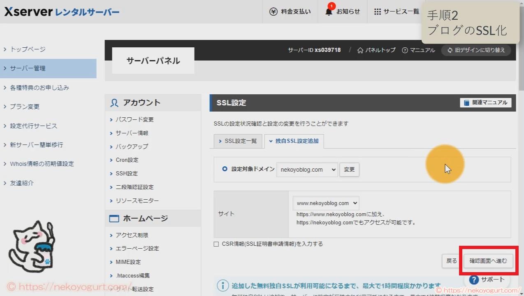
Task: Open 関連マニュアル via its book icon
Action: [466, 103]
